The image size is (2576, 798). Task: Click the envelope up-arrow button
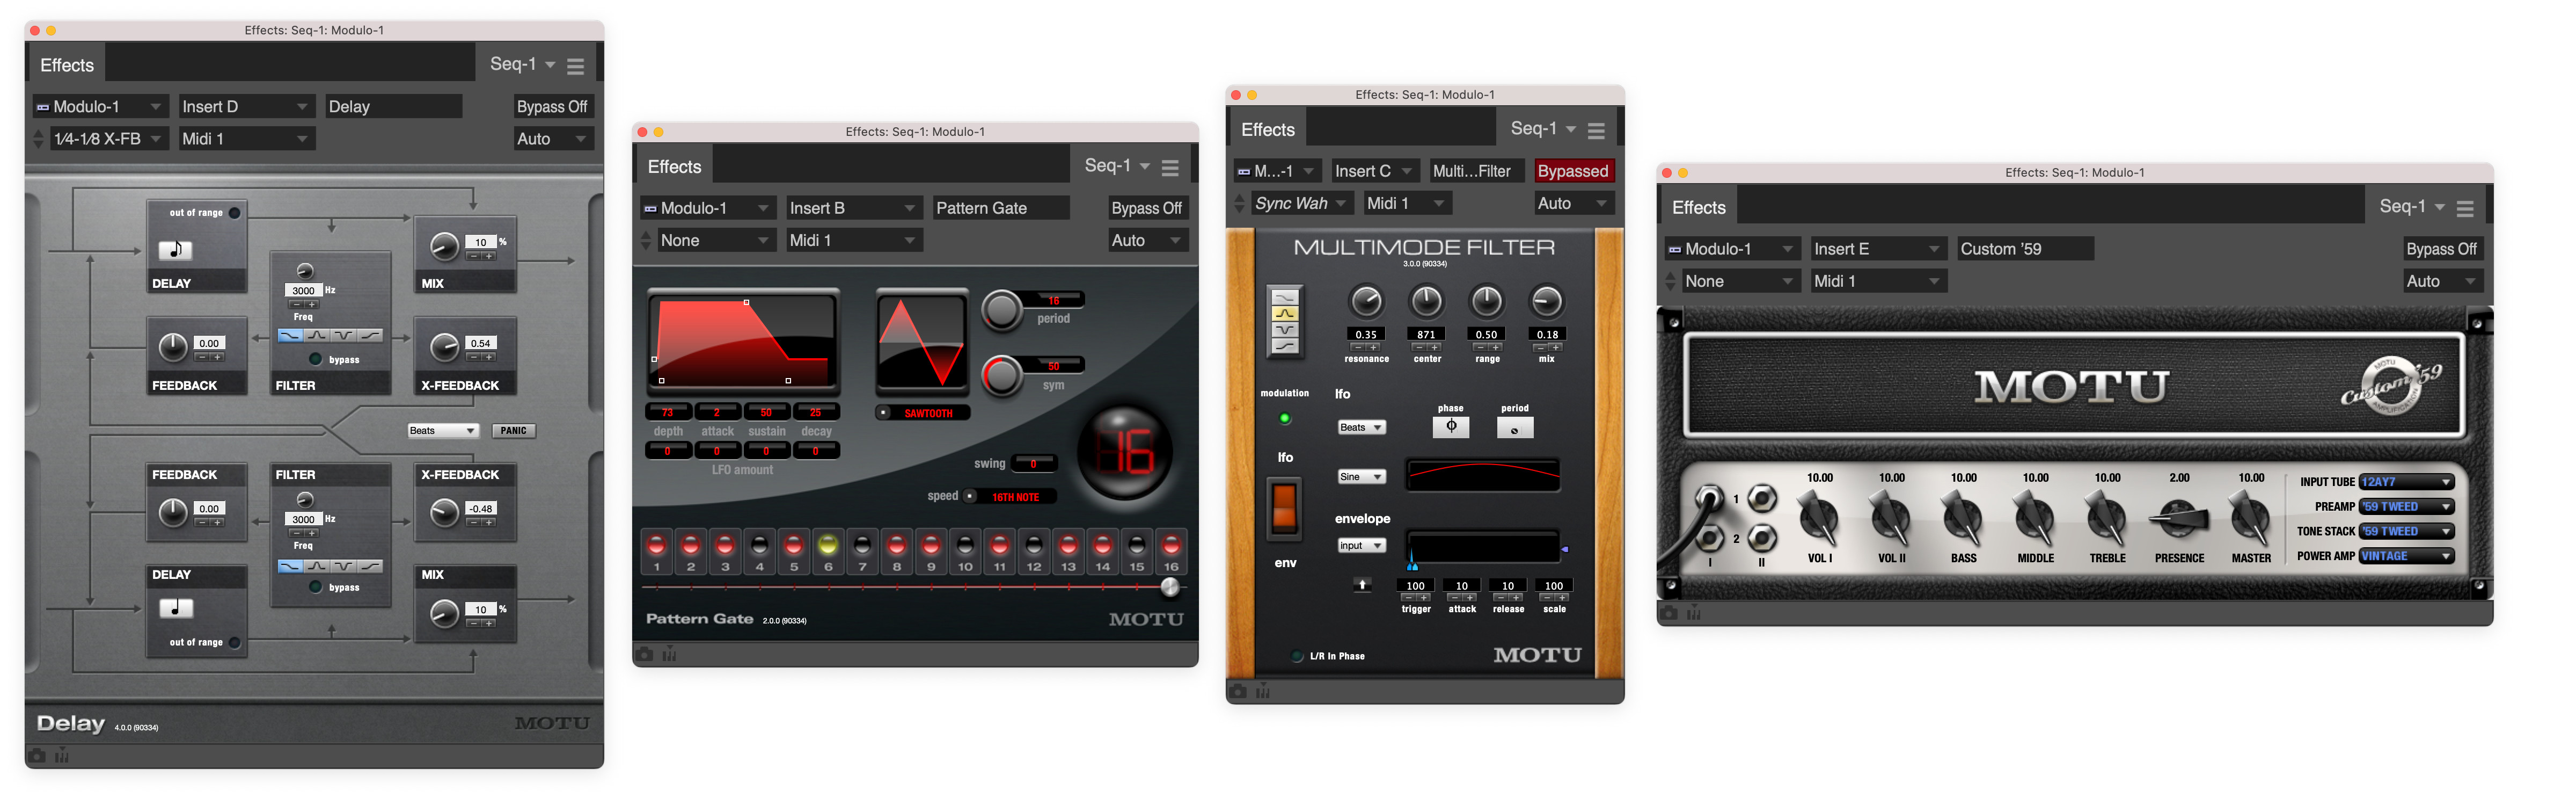tap(1362, 585)
